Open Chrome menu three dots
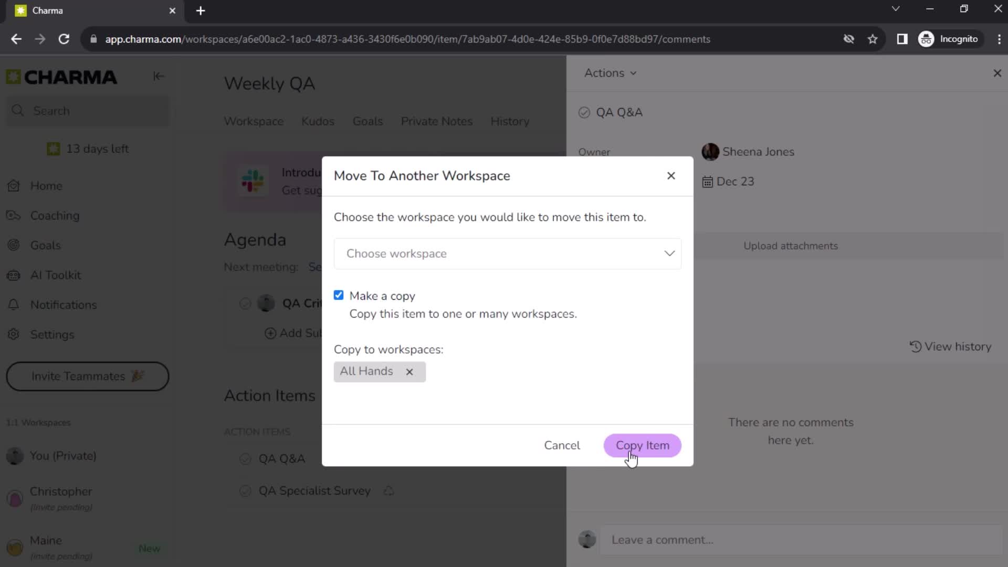This screenshot has height=567, width=1008. tap(999, 39)
